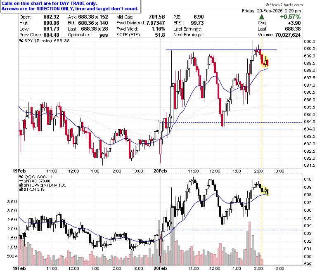Click the Mkt Cap value 701.5B
Image resolution: width=322 pixels, height=272 pixels.
point(157,17)
